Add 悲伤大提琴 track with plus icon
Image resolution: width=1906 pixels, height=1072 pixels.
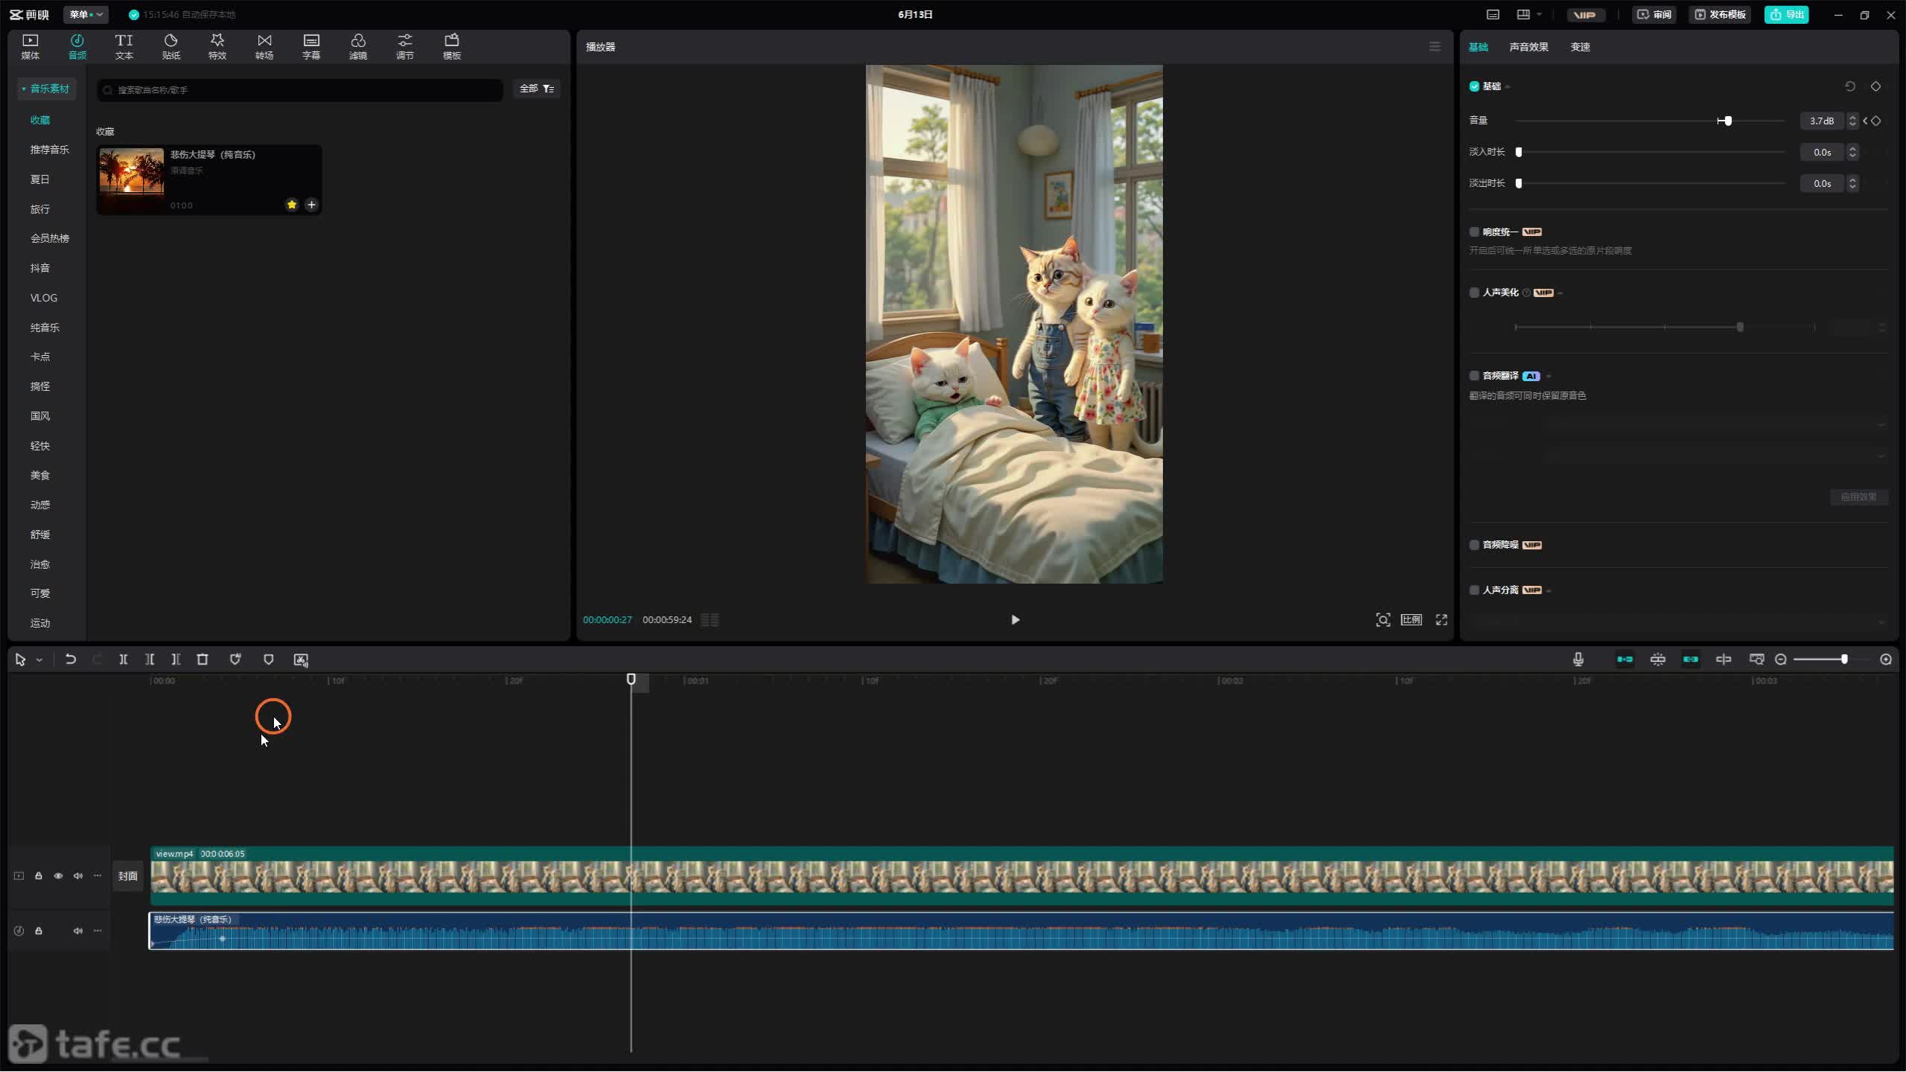311,205
